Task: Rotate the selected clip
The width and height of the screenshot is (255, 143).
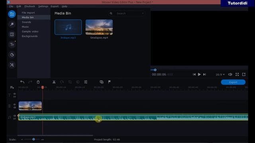Action: [62, 82]
